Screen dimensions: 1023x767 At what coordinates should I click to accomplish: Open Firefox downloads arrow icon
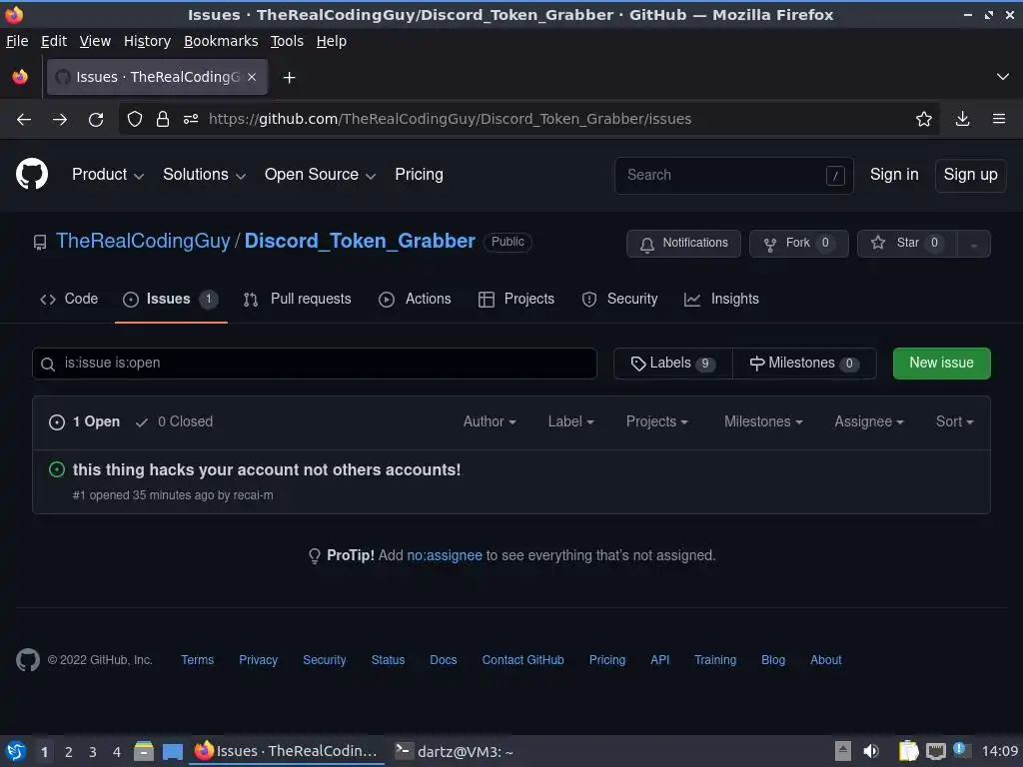pyautogui.click(x=962, y=119)
